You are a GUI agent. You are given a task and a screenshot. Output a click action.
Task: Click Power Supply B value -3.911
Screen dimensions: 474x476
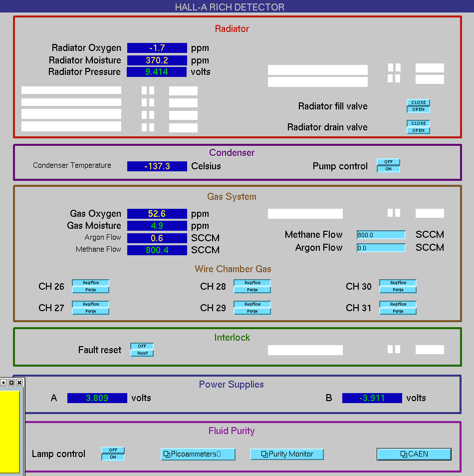(372, 398)
